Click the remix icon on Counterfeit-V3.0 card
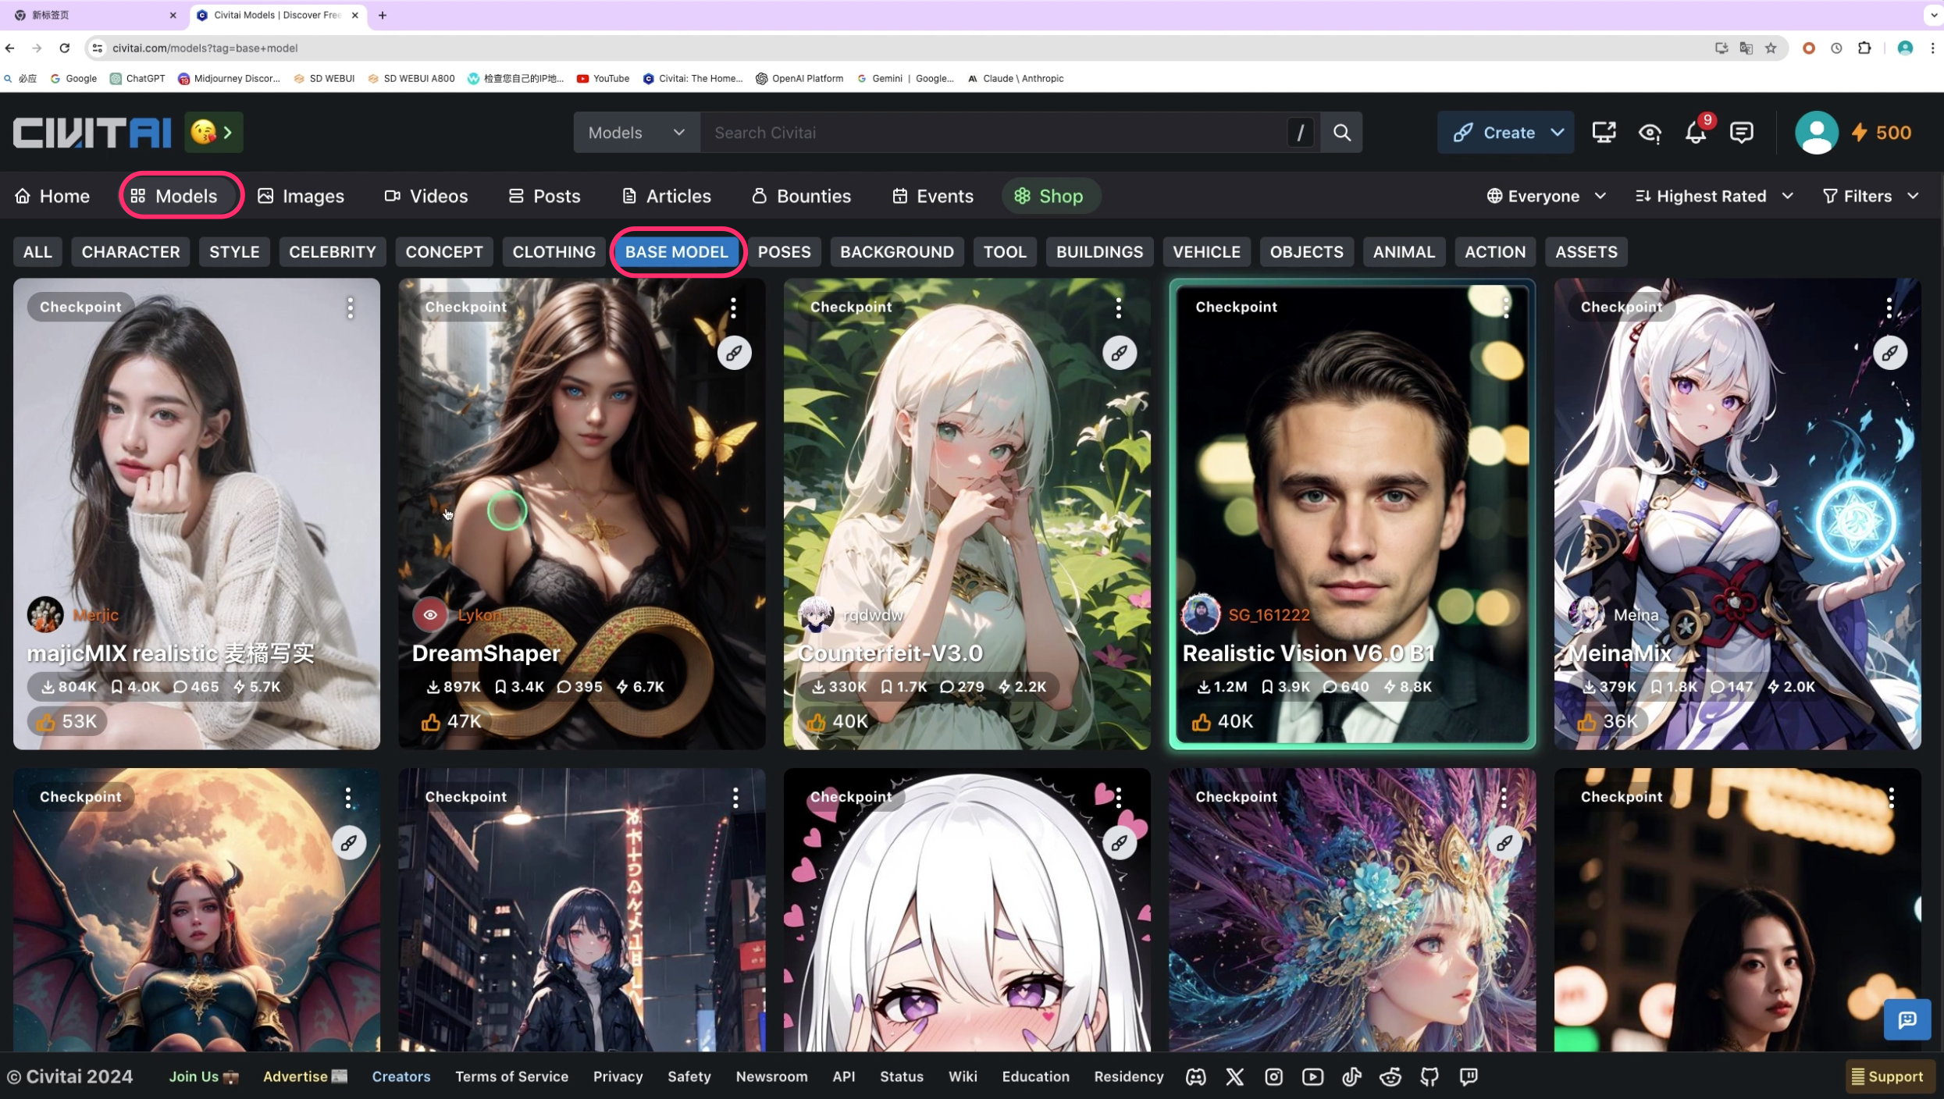Viewport: 1944px width, 1099px height. pyautogui.click(x=1119, y=353)
